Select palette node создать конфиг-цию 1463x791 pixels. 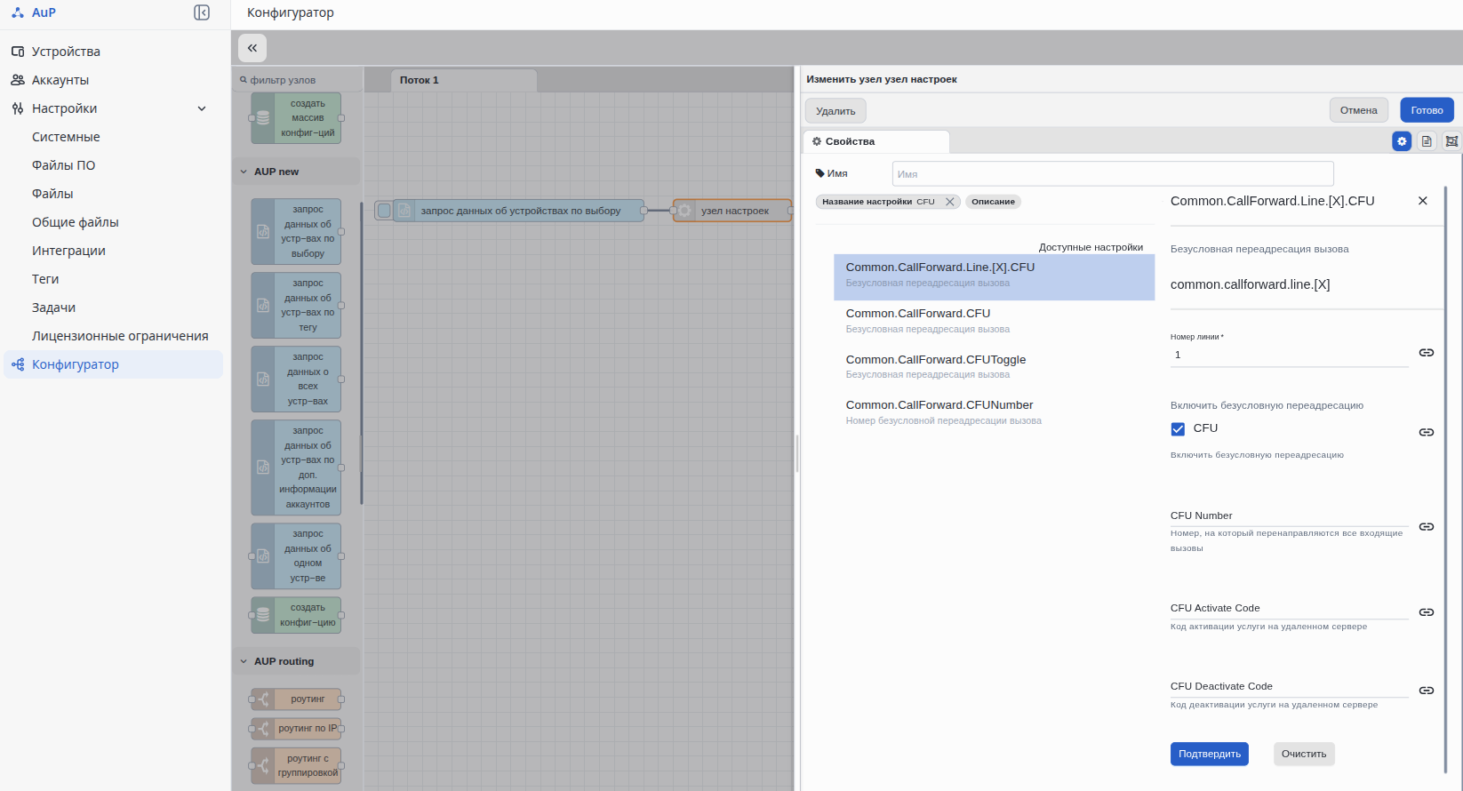coord(296,615)
